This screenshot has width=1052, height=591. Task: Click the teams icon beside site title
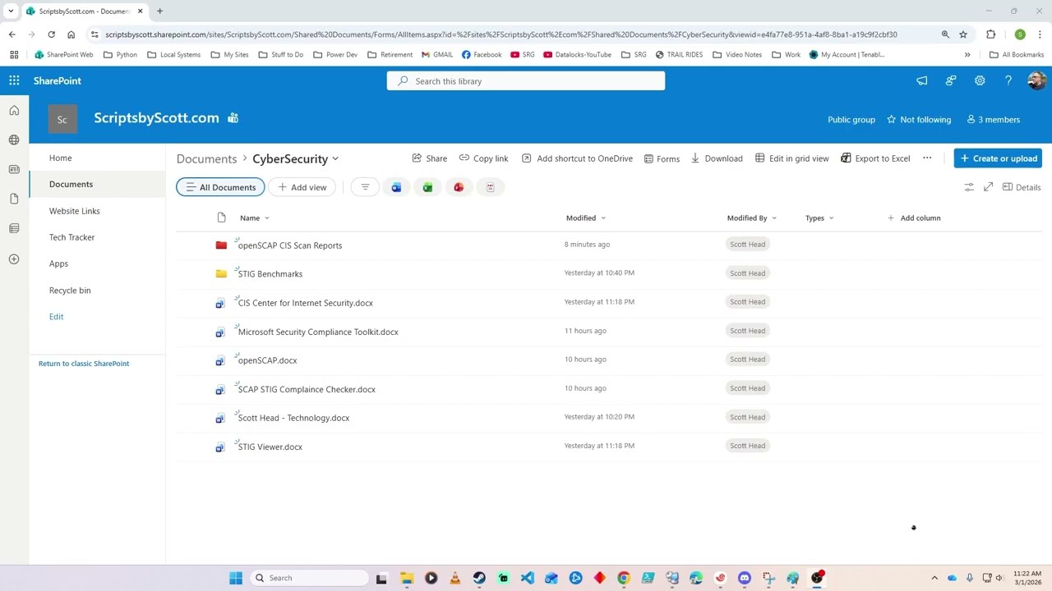[x=233, y=118]
